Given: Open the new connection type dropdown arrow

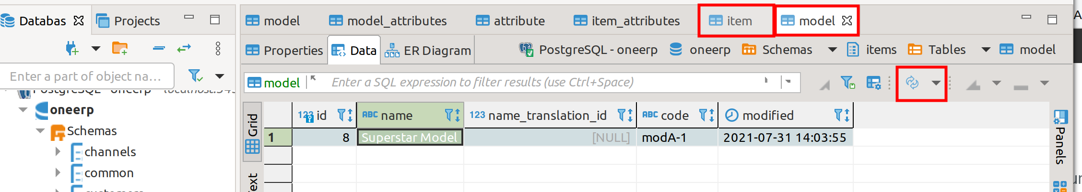Looking at the screenshot, I should click(x=96, y=49).
